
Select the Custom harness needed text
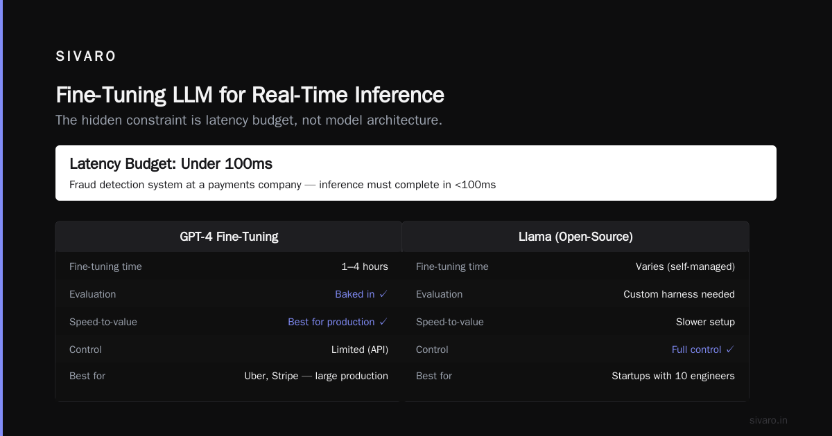[x=679, y=294]
